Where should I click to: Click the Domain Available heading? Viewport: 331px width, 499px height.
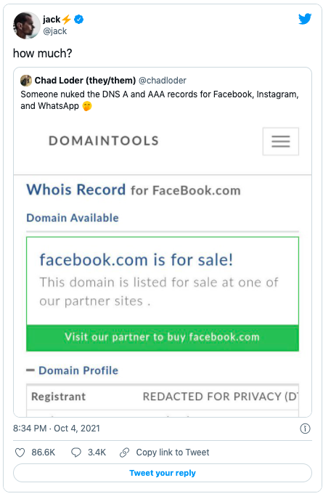point(73,218)
